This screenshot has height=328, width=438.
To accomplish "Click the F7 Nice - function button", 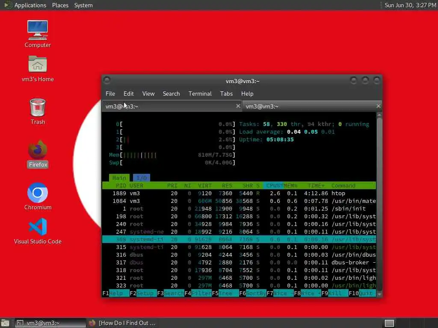I will [280, 293].
